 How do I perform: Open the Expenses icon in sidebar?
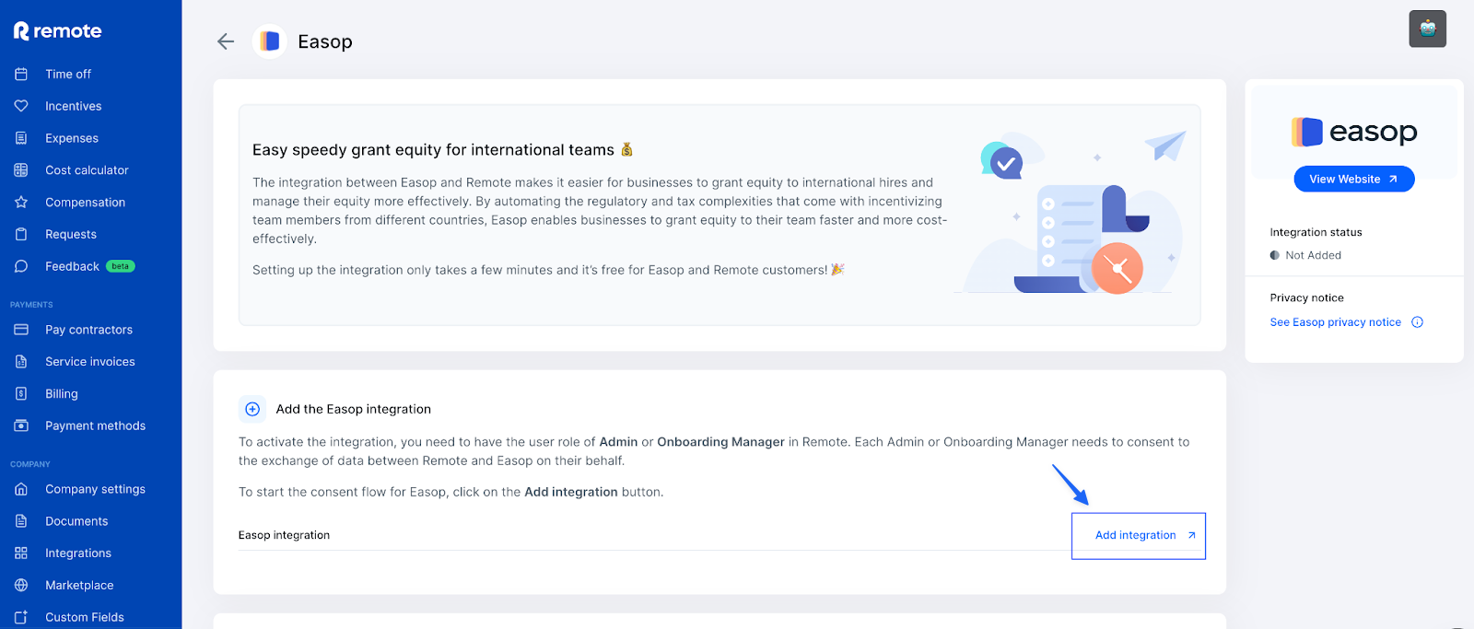click(x=22, y=137)
